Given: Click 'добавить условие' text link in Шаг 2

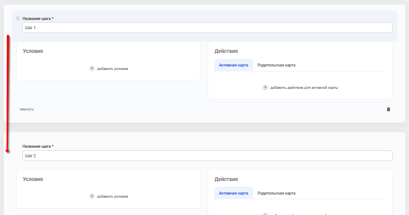Looking at the screenshot, I should (x=112, y=196).
